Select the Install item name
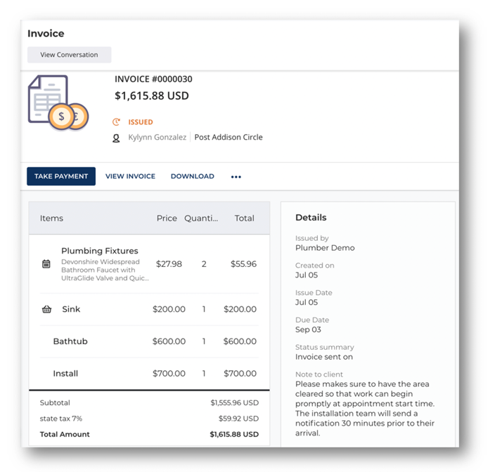This screenshot has width=488, height=472. 65,374
